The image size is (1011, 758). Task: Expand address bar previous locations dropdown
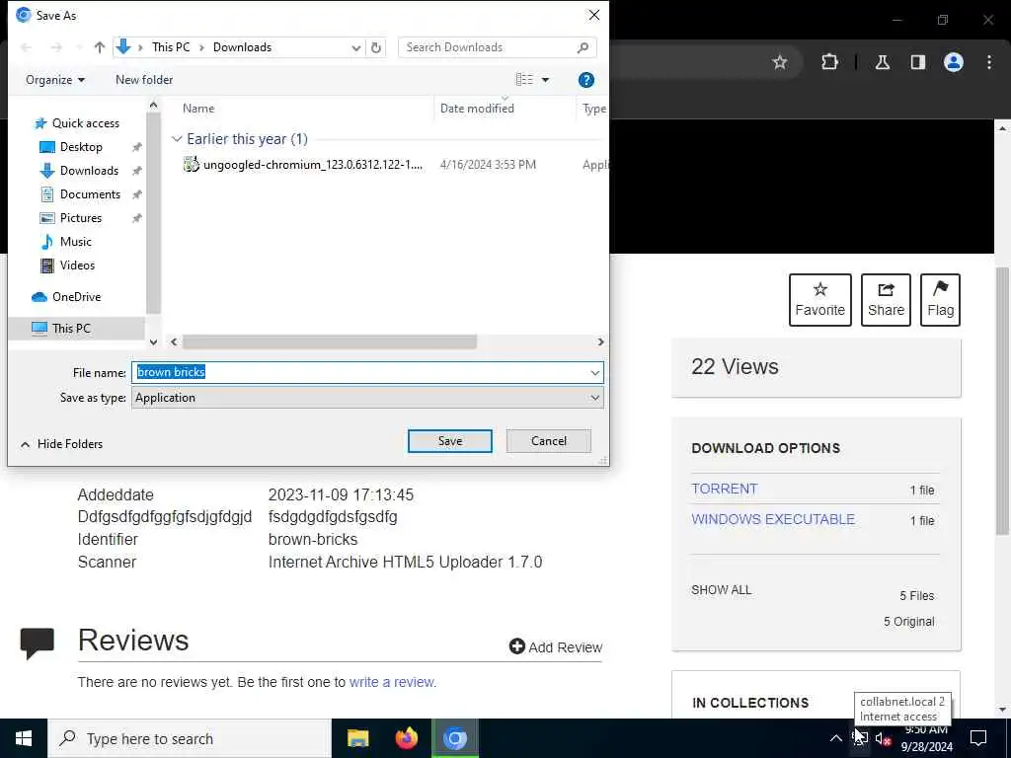pyautogui.click(x=355, y=47)
